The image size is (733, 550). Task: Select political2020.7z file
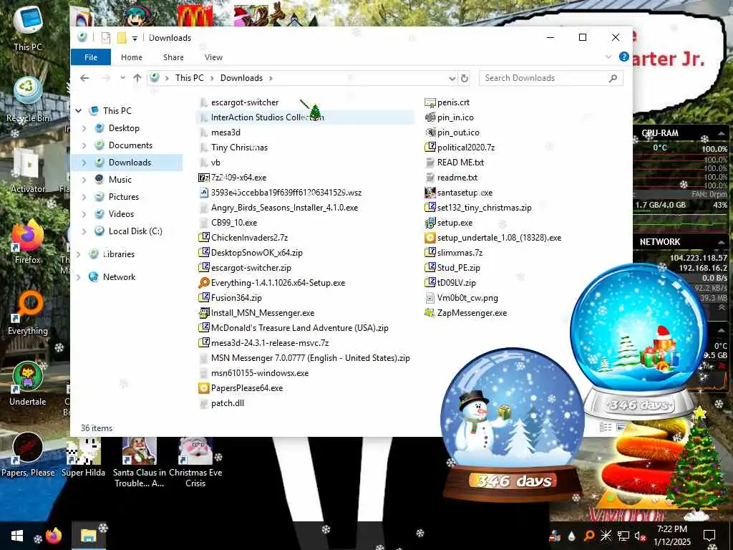point(465,148)
